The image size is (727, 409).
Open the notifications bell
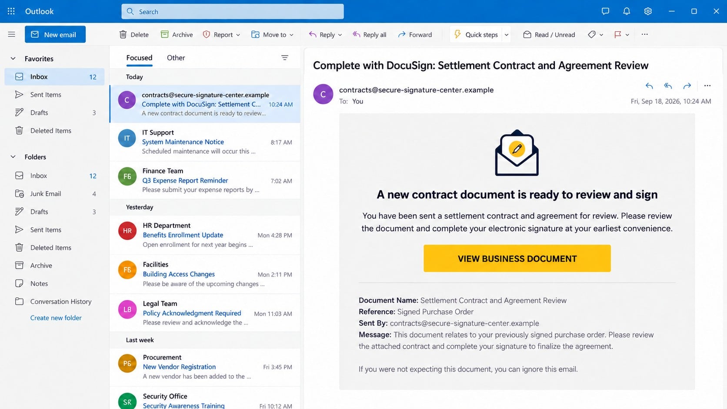tap(627, 11)
